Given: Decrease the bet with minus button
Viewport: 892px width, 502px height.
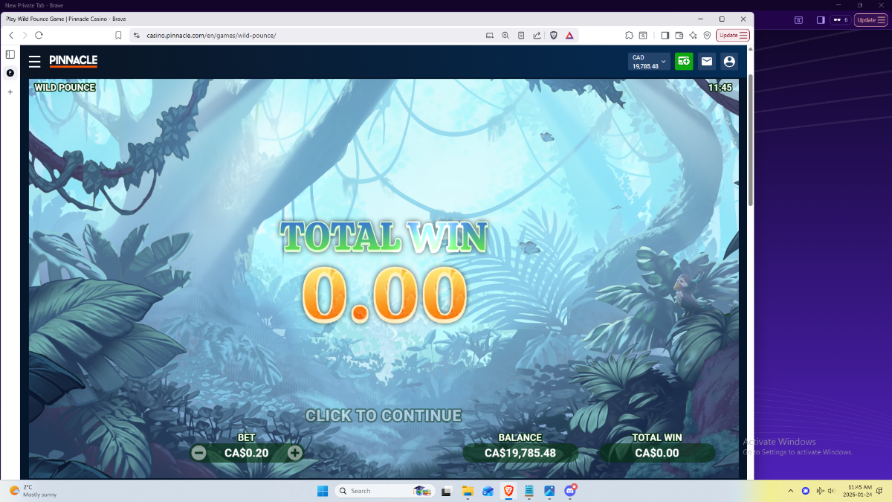Looking at the screenshot, I should (x=198, y=452).
